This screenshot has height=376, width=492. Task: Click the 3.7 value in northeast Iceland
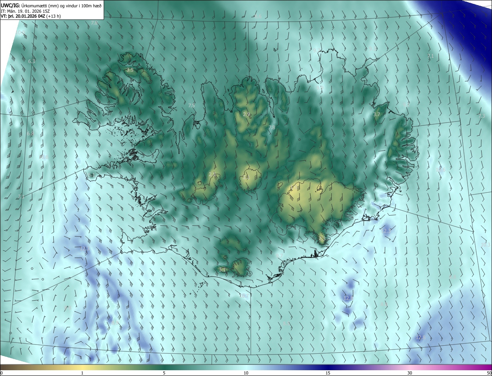tap(377, 115)
